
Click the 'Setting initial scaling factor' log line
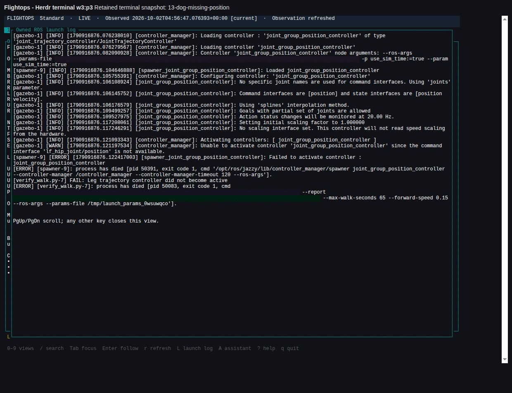pyautogui.click(x=189, y=122)
